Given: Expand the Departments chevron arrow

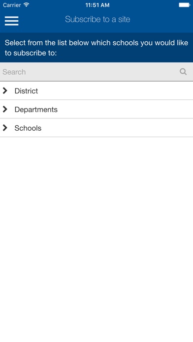Looking at the screenshot, I should coord(5,109).
